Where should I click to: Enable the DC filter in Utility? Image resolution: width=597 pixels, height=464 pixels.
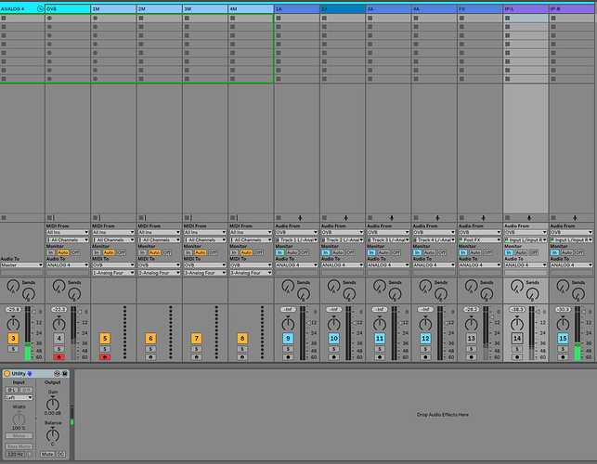tap(61, 454)
